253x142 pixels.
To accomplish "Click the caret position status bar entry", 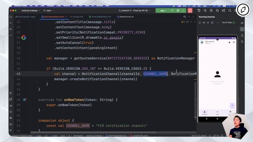I will 199,136.
